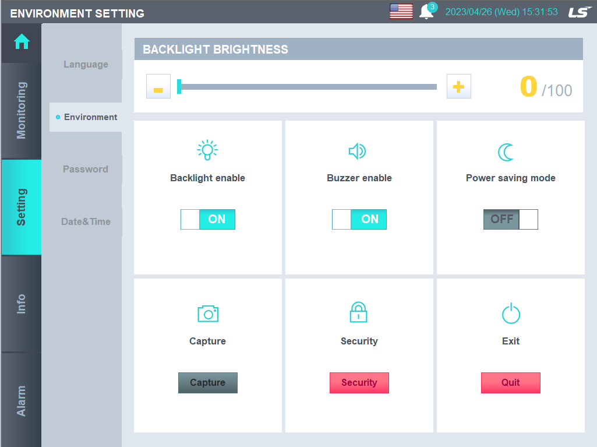Click the Power saving mode moon icon
This screenshot has height=447, width=597.
tap(506, 152)
